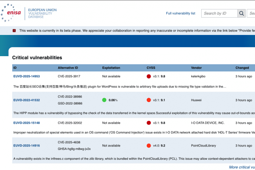Click the European Union Vulnerability Database title
The width and height of the screenshot is (255, 170).
tap(42, 13)
